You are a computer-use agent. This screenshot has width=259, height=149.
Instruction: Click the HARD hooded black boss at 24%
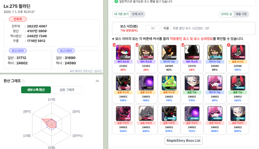pos(192,52)
